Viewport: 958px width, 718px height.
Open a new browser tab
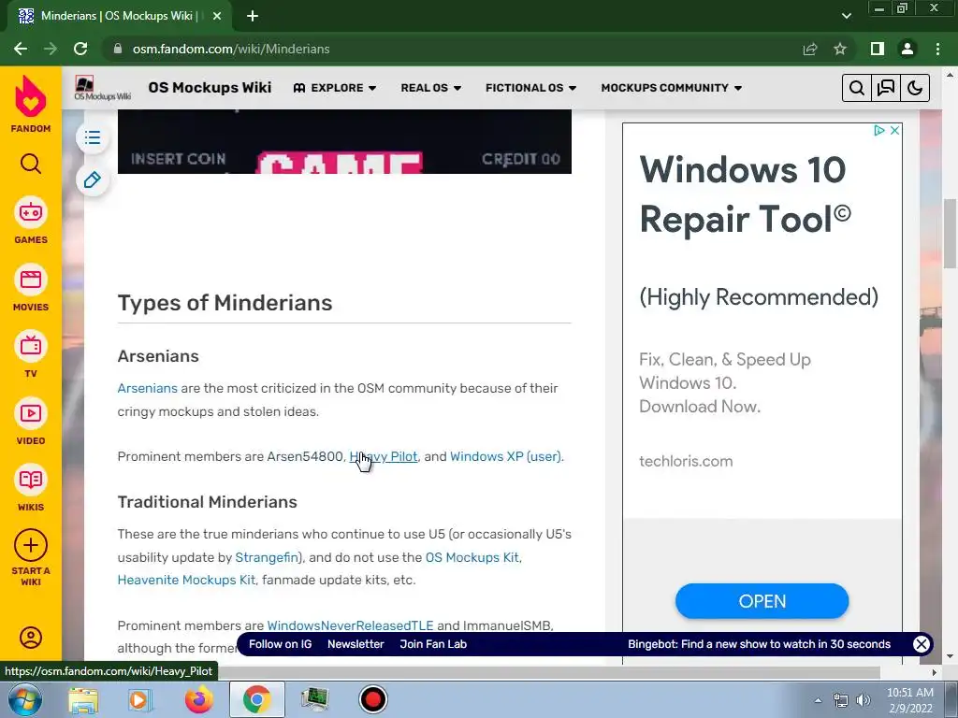tap(253, 16)
